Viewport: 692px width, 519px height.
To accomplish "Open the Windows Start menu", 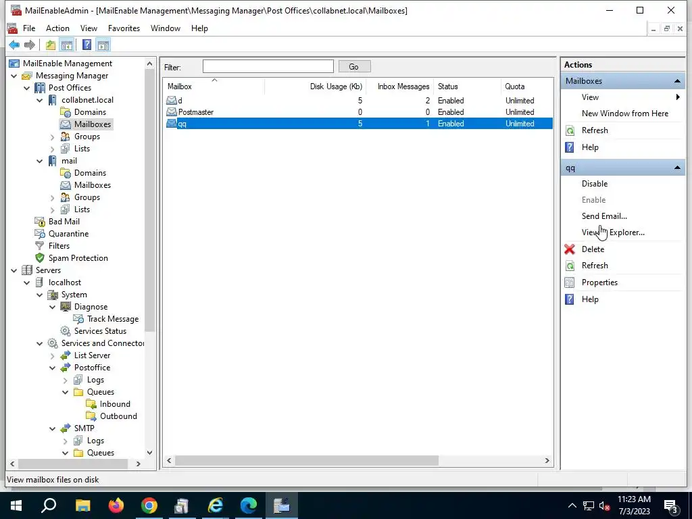I will (x=16, y=505).
